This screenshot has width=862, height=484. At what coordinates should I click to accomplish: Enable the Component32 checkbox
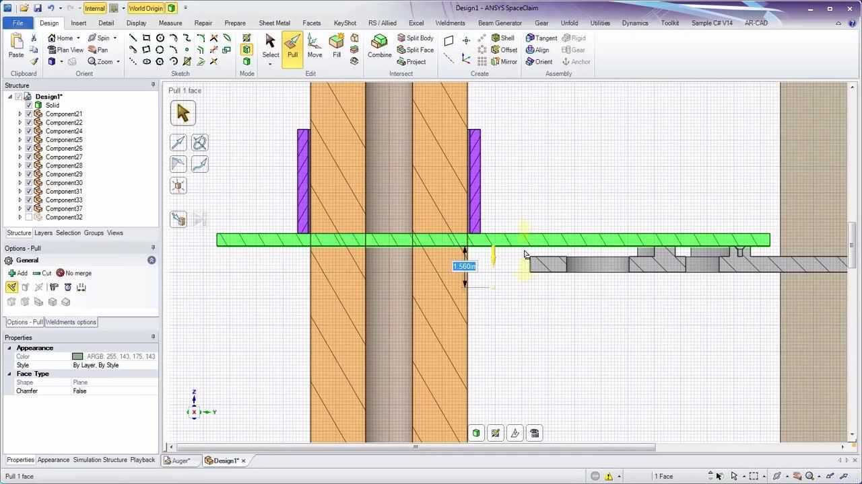pyautogui.click(x=29, y=217)
